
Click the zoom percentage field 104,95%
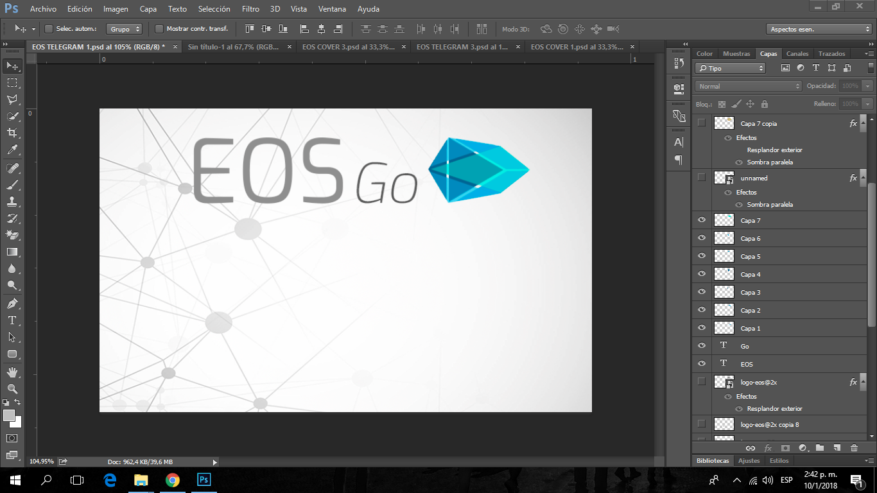pos(42,462)
